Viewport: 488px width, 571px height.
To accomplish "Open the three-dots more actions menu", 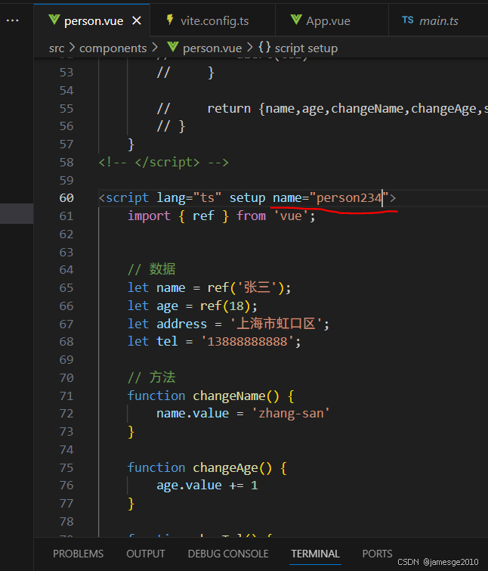I will click(13, 20).
